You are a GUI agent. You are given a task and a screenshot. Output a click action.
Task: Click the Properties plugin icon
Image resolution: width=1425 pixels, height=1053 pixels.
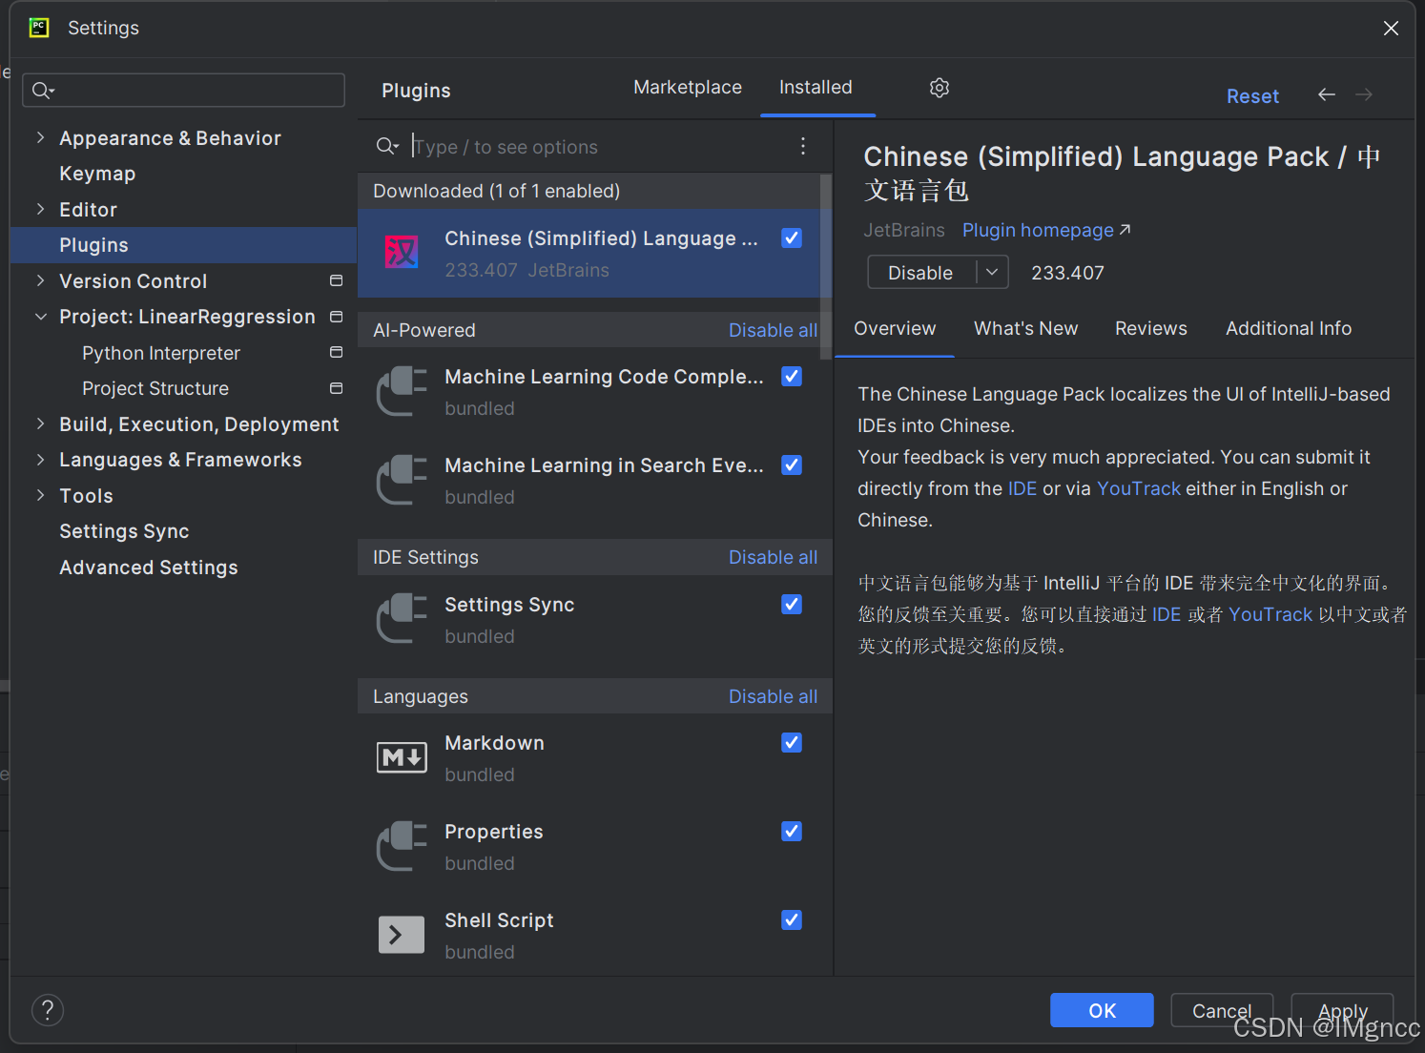(x=402, y=846)
